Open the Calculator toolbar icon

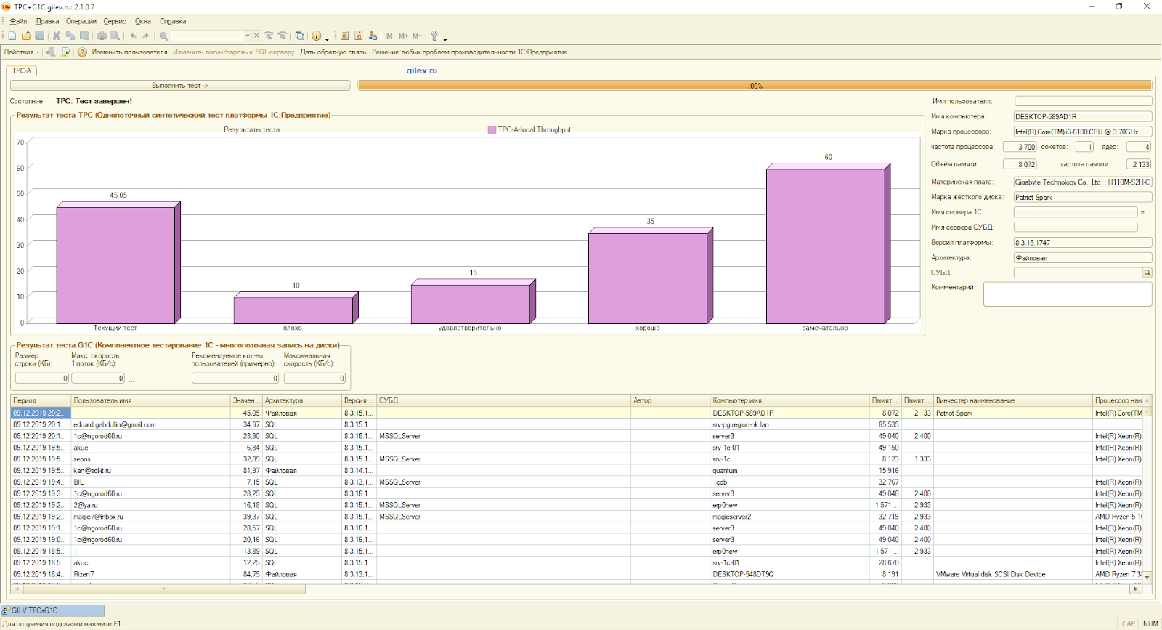tap(345, 36)
